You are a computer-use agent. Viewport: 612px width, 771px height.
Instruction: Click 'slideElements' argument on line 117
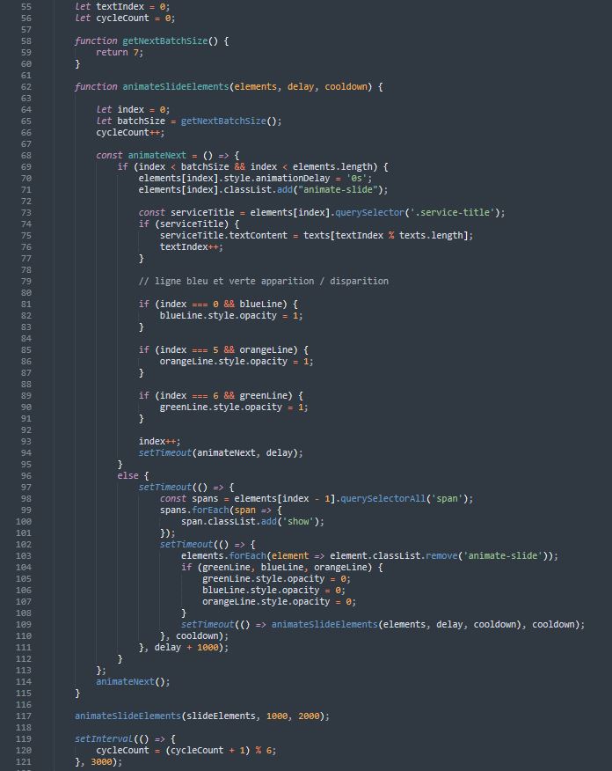pos(221,716)
